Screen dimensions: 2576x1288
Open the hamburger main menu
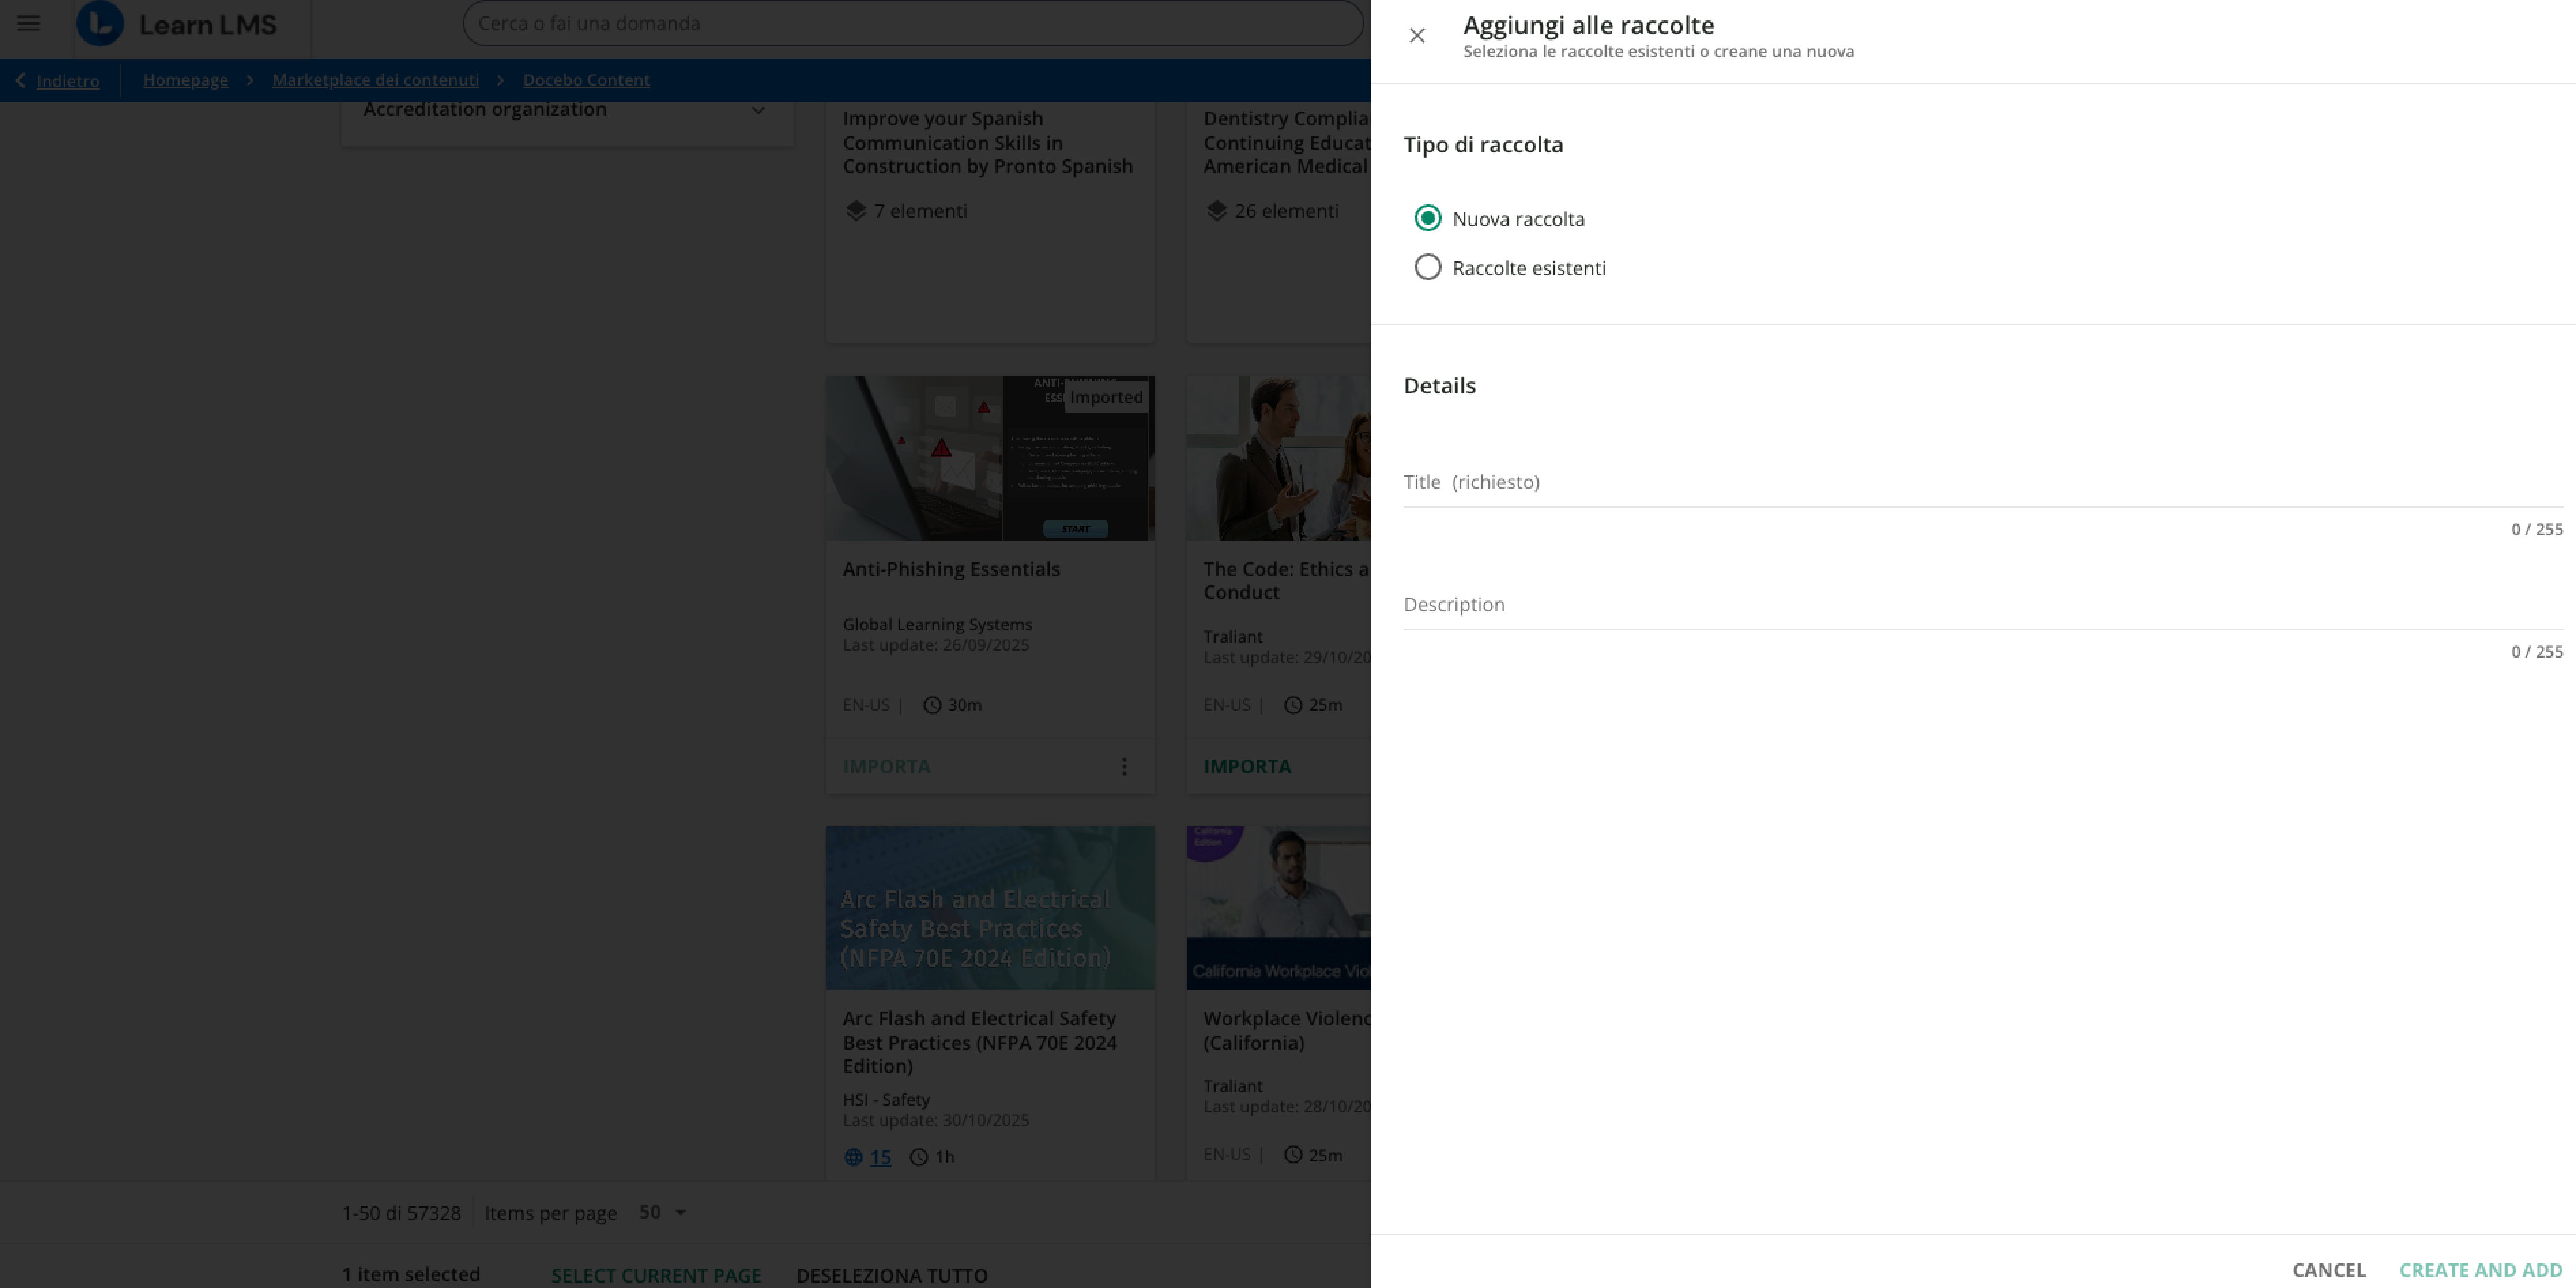pyautogui.click(x=29, y=23)
